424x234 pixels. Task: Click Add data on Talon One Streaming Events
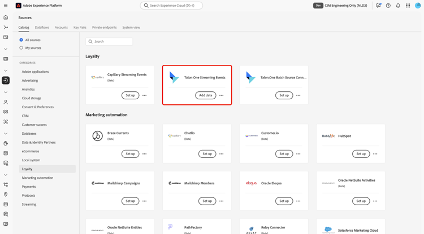click(x=206, y=95)
